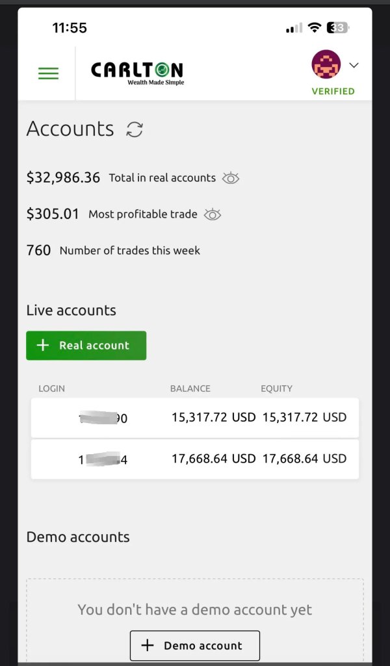The width and height of the screenshot is (390, 666).
Task: Click the LOGIN column header
Action: tap(52, 389)
